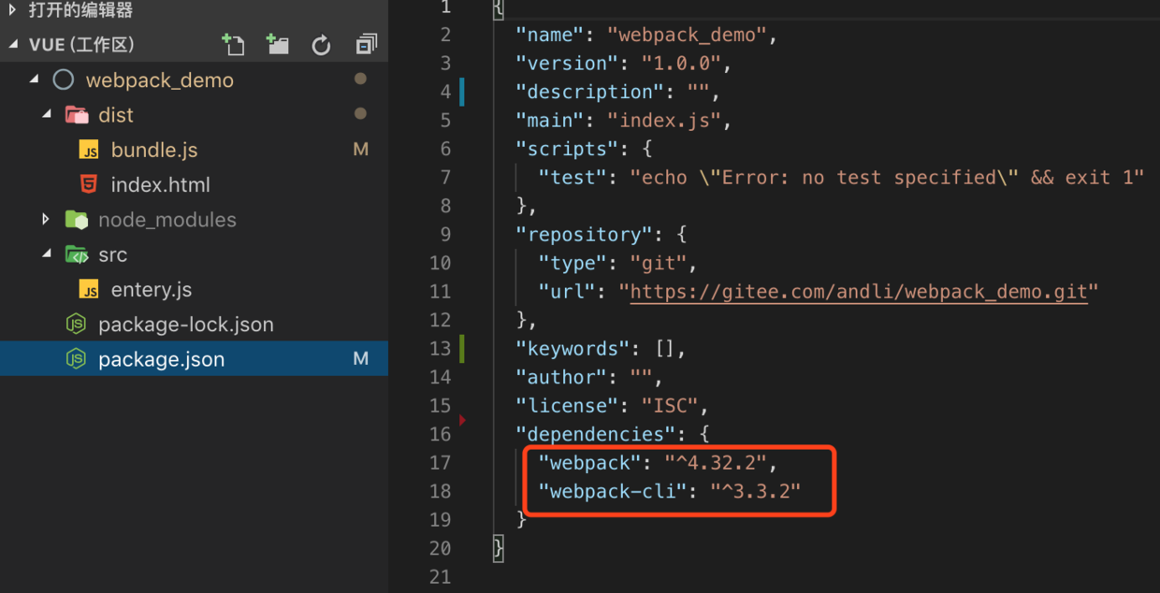1160x593 pixels.
Task: Select the node_modules folder name
Action: pyautogui.click(x=167, y=220)
